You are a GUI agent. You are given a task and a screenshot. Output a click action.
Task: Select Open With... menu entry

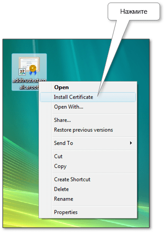(88, 107)
